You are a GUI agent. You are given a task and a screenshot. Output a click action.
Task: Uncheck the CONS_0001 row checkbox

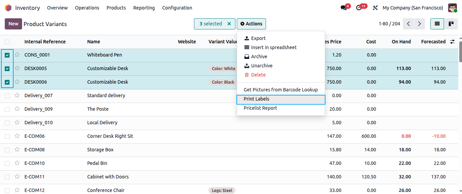click(x=7, y=55)
